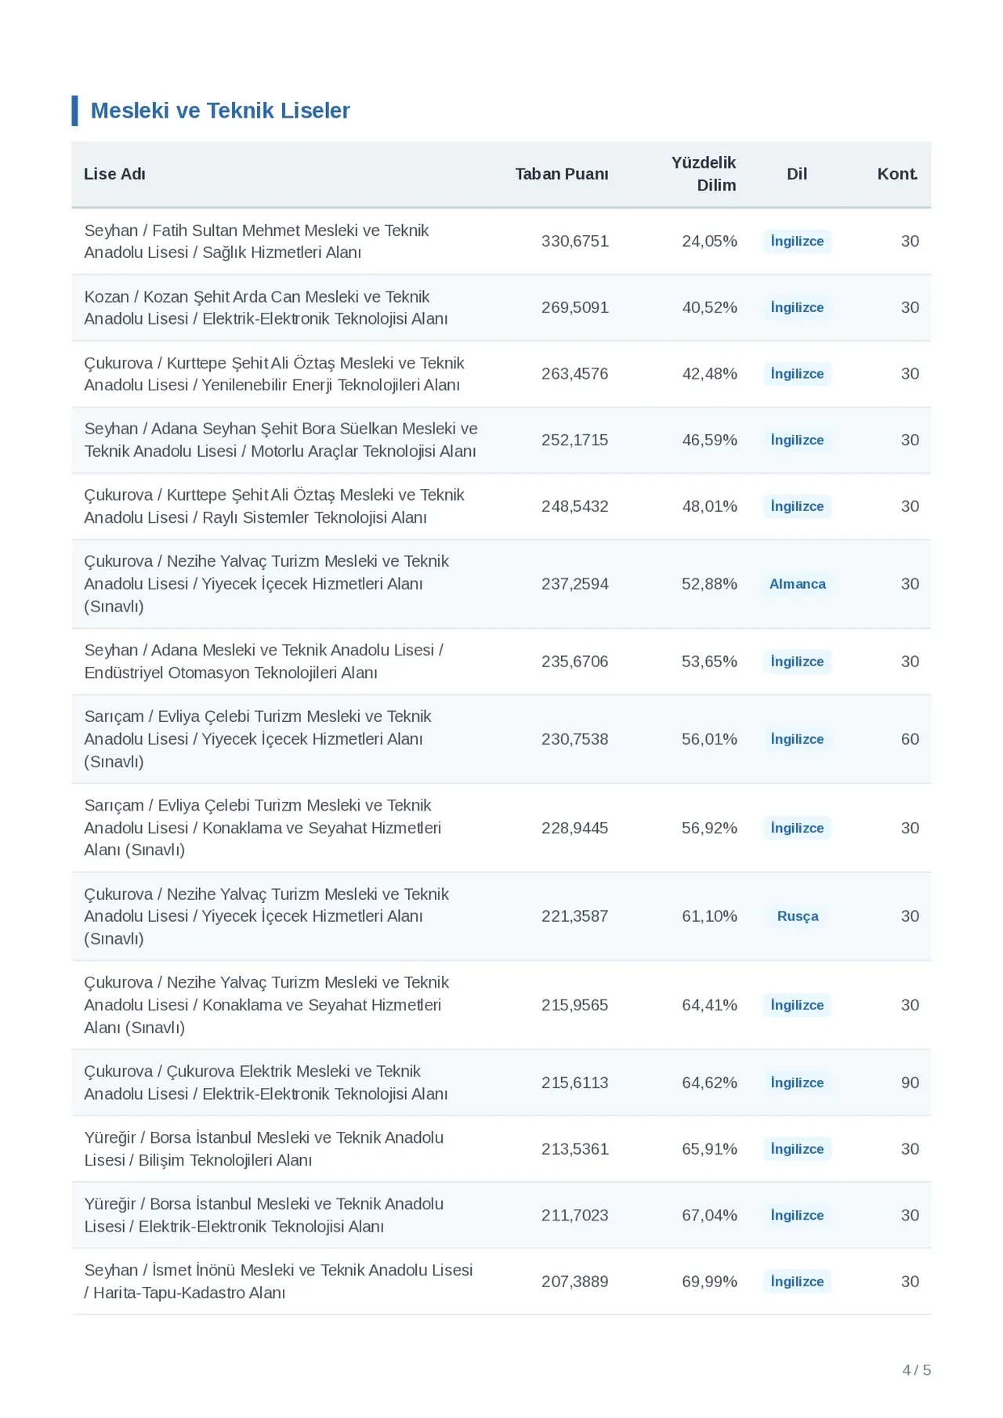Click the Kont. column header

tap(897, 174)
